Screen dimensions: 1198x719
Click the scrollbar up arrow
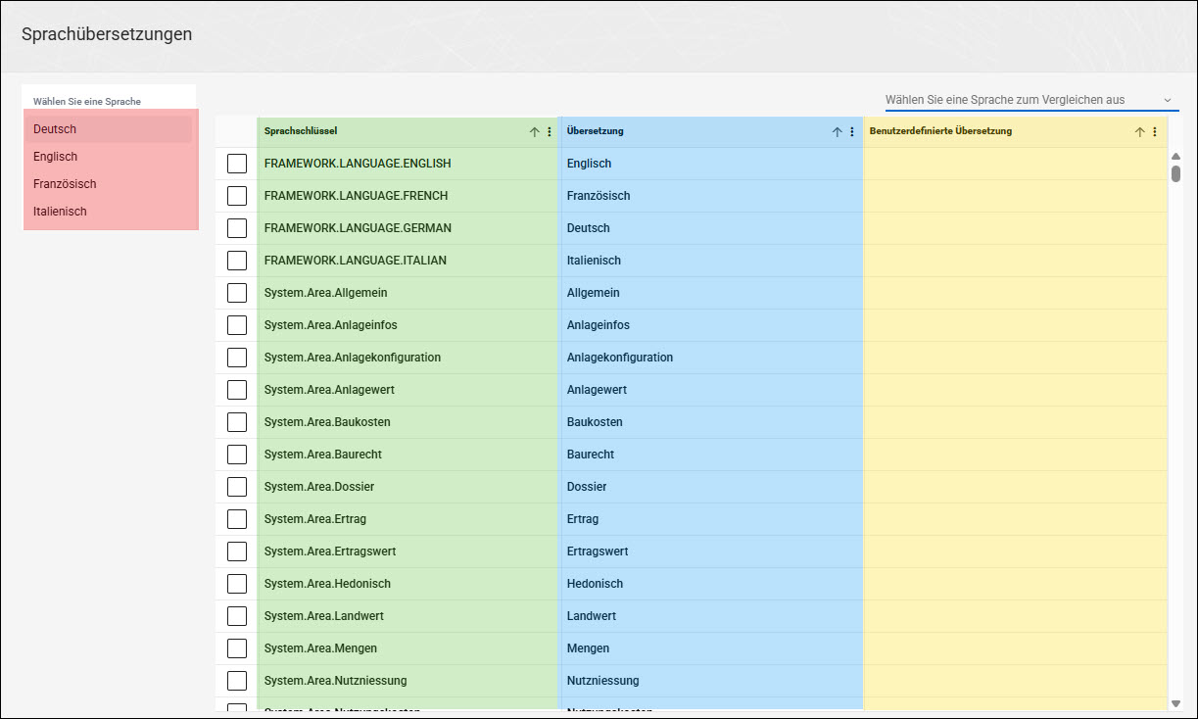[x=1175, y=156]
